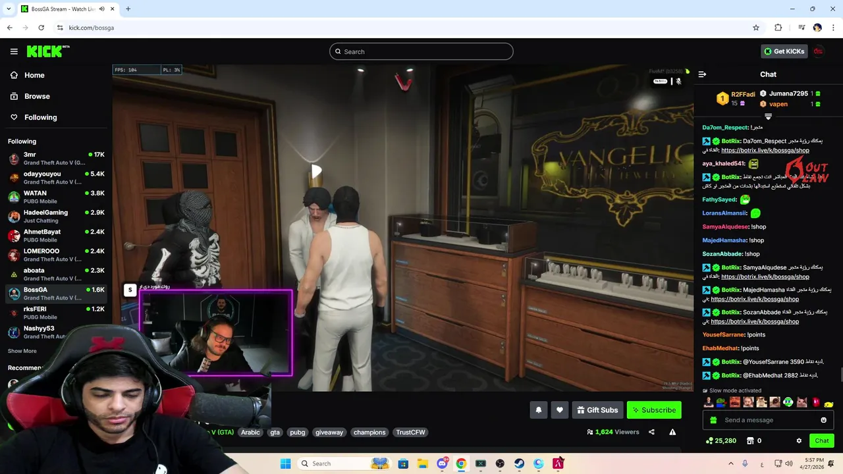
Task: Toggle follow with the heart button
Action: pyautogui.click(x=559, y=410)
